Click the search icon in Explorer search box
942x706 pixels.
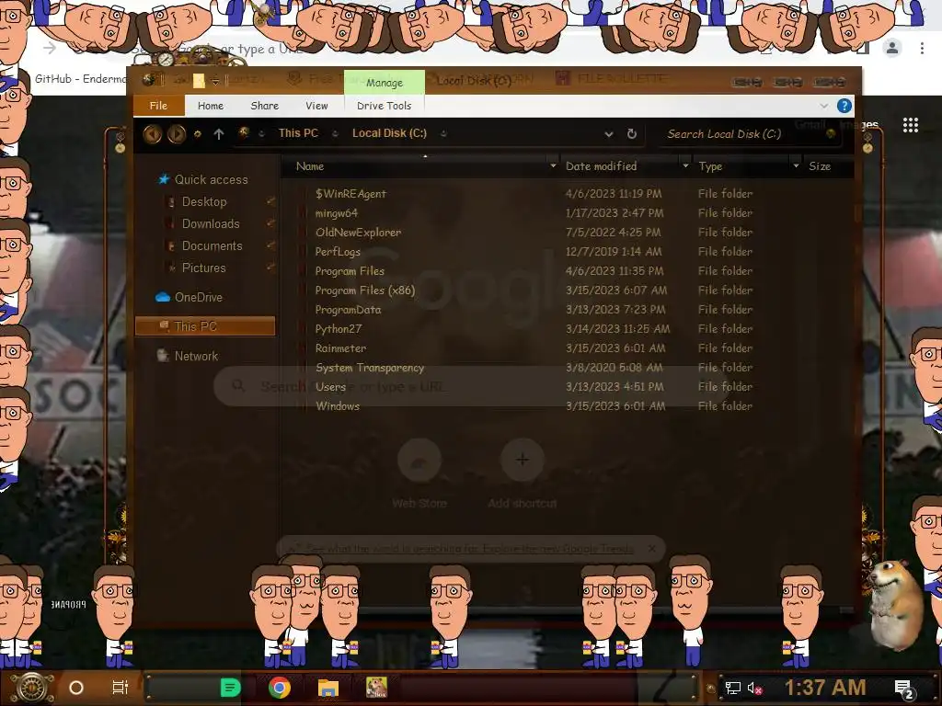831,134
